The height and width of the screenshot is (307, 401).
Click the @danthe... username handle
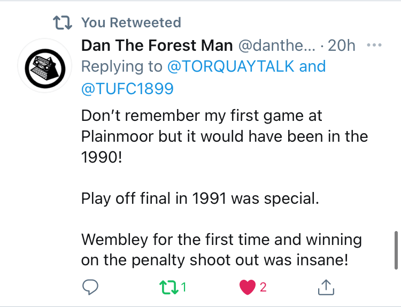tap(275, 45)
